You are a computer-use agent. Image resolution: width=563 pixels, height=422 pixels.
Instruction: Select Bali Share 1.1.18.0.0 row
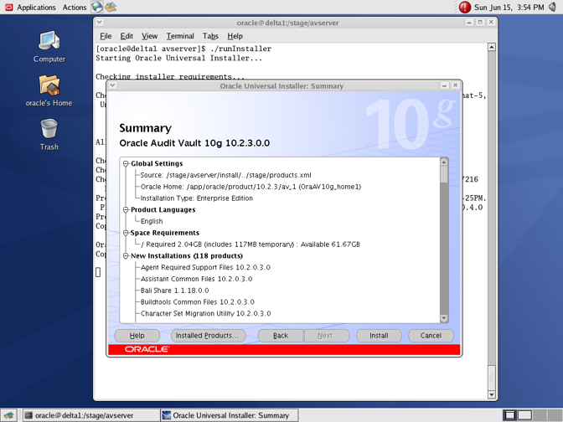[x=174, y=291]
